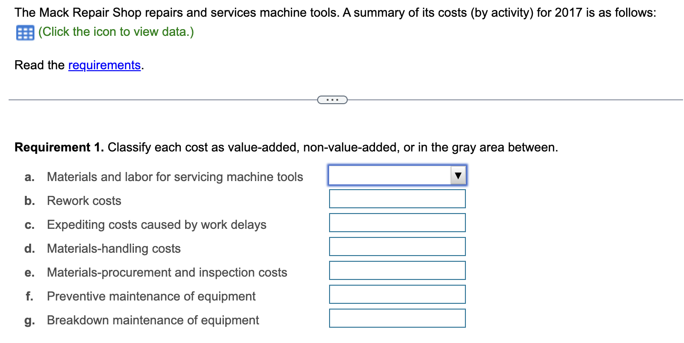
Task: Select the answer field for Rework costs
Action: [x=397, y=198]
